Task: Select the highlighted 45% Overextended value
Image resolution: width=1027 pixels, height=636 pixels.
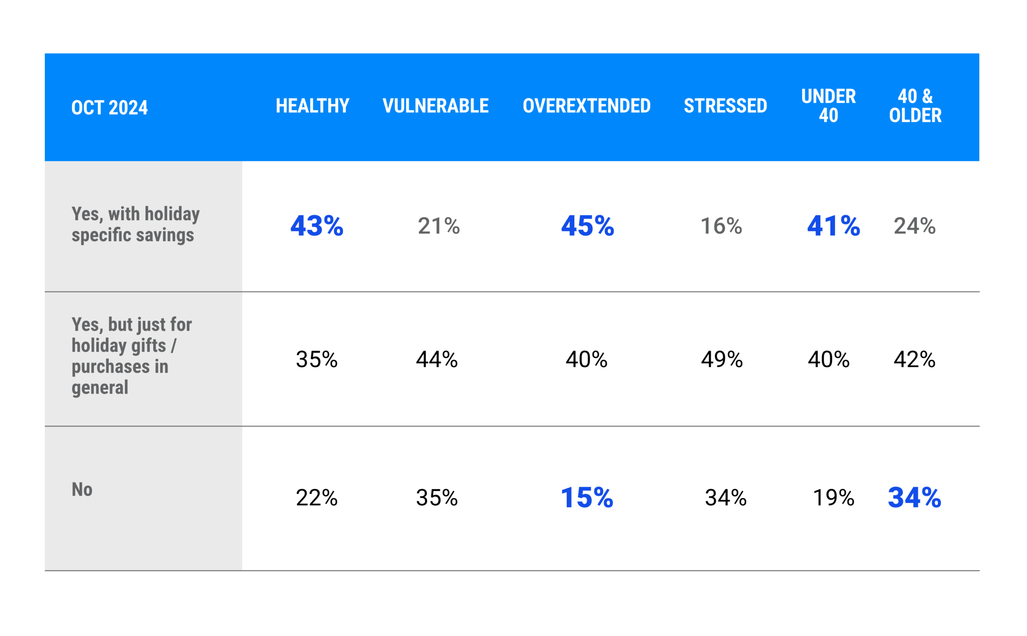Action: tap(587, 226)
